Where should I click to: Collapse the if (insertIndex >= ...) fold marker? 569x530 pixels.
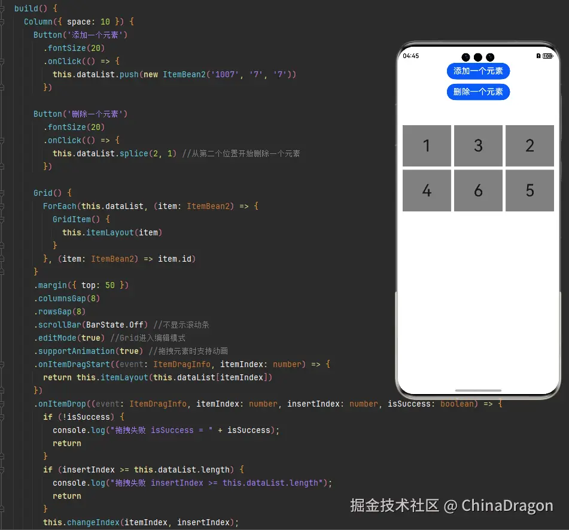pos(2,470)
